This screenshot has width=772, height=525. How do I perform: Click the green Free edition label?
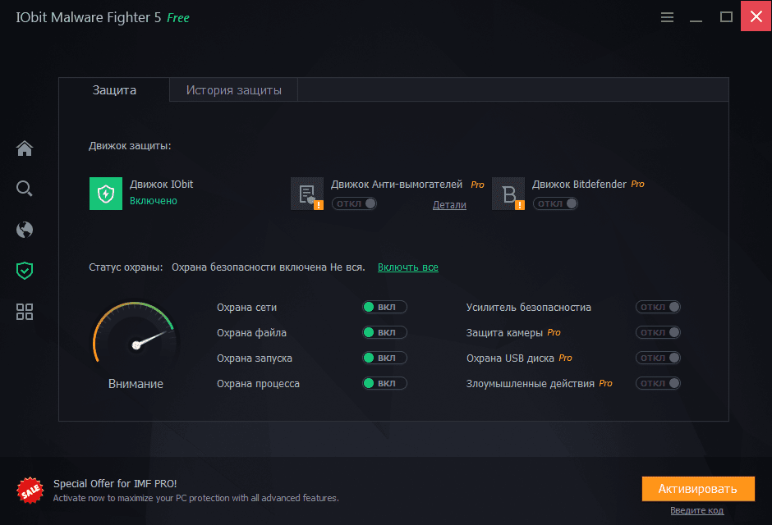click(178, 18)
